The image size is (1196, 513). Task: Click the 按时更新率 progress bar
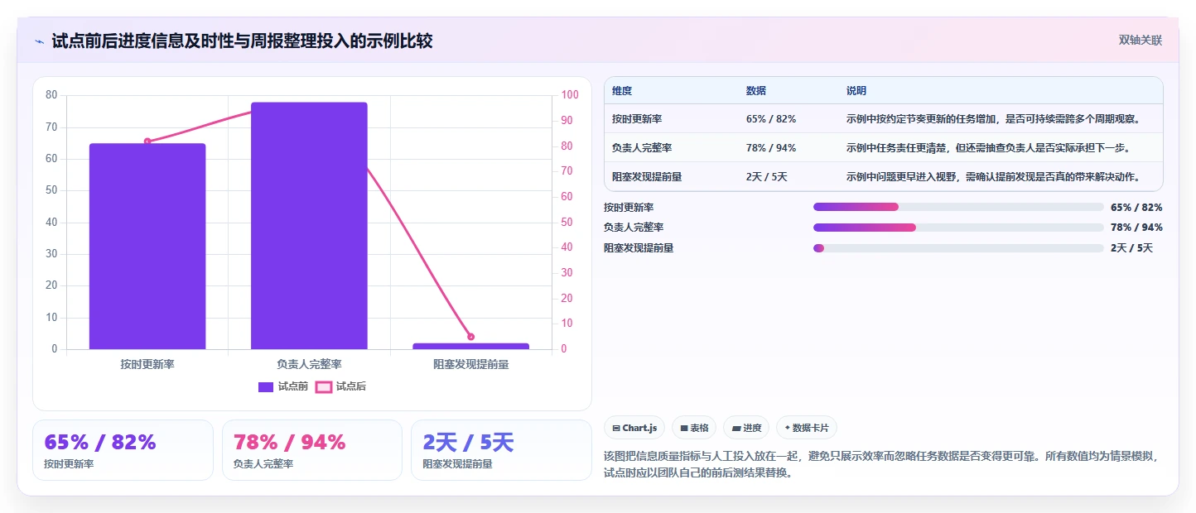pos(958,207)
